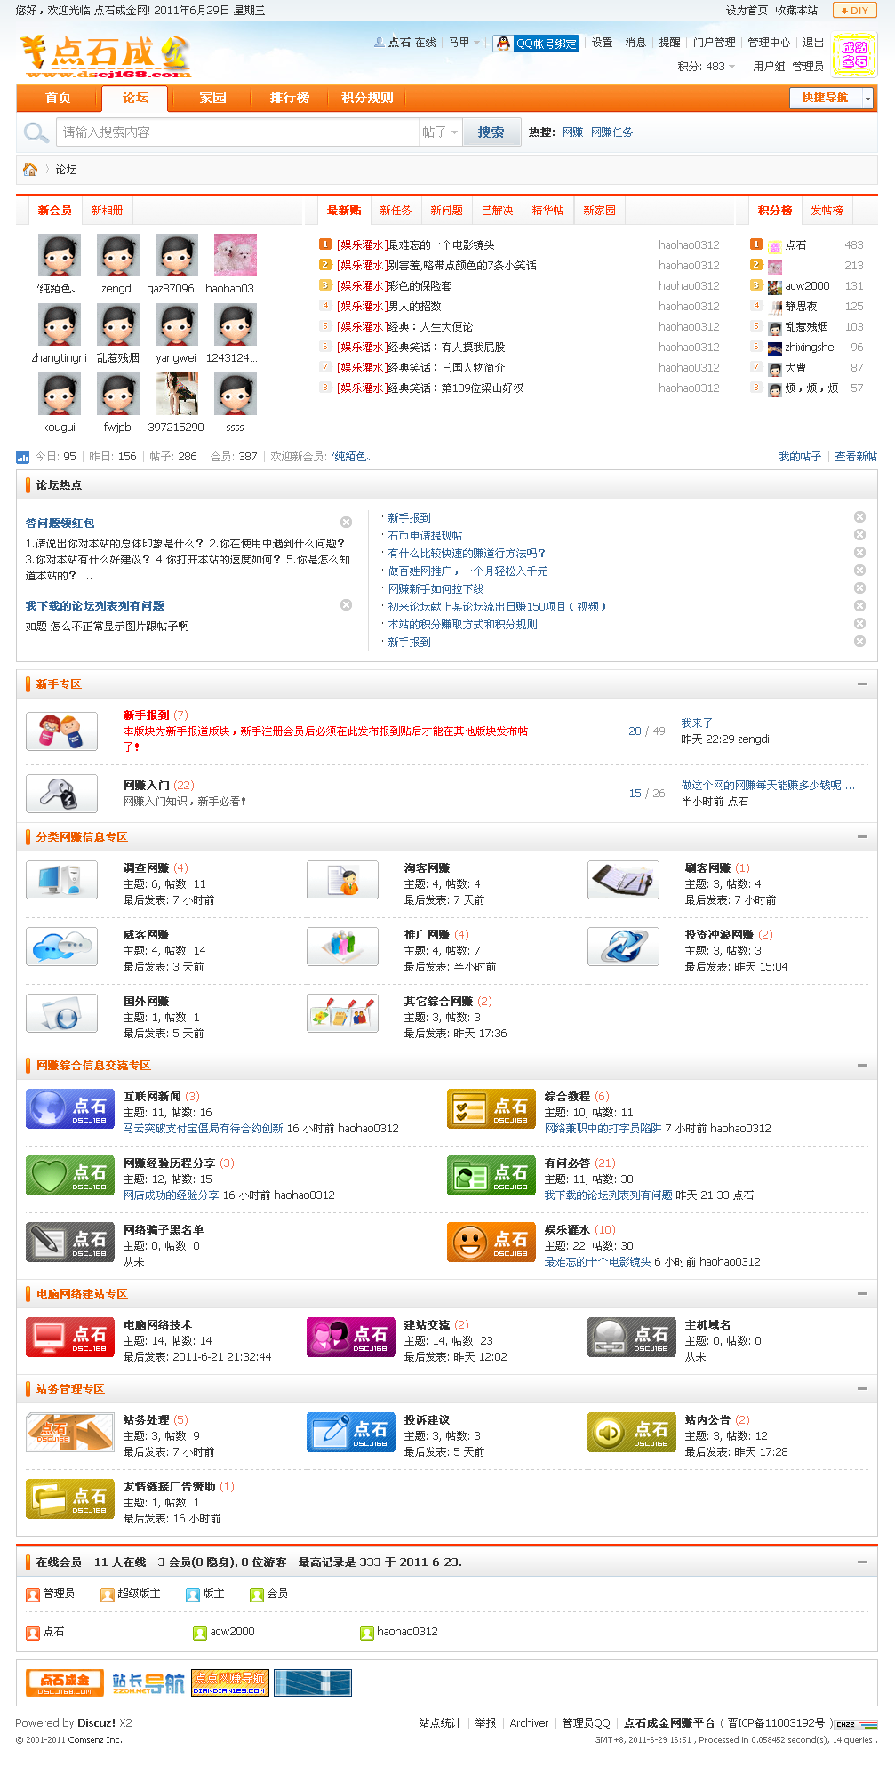This screenshot has height=1766, width=895.
Task: Dismiss the 本站的积分赚取方式和积分规则 hot link
Action: pyautogui.click(x=859, y=624)
